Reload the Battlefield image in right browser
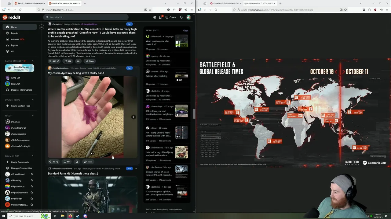 click(216, 10)
